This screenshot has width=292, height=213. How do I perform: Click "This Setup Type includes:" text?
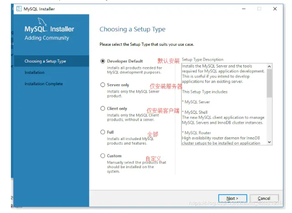205,92
